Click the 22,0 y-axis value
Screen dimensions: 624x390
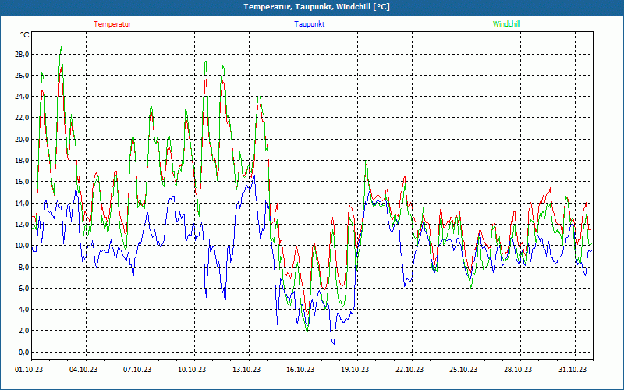tap(22, 118)
